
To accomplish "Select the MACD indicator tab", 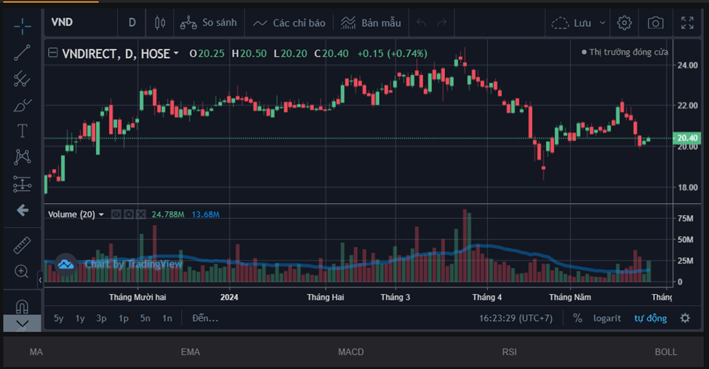I will click(351, 352).
